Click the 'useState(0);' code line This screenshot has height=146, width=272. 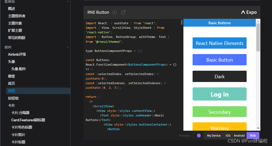pos(96,79)
